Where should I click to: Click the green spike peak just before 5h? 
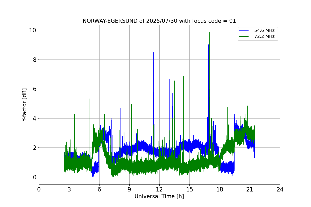tap(89, 99)
